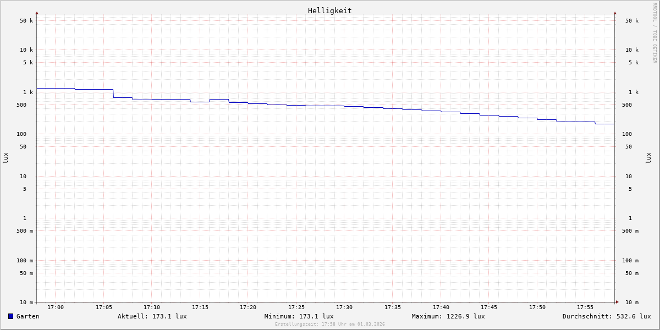Screen dimensions: 660x330
Task: Click the Erstellungszeit timestamp footer text
Action: click(x=329, y=324)
